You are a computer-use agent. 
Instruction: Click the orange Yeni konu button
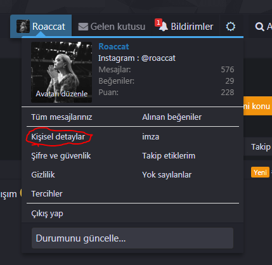click(257, 106)
